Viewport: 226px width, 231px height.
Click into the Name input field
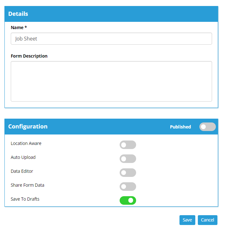click(x=111, y=39)
